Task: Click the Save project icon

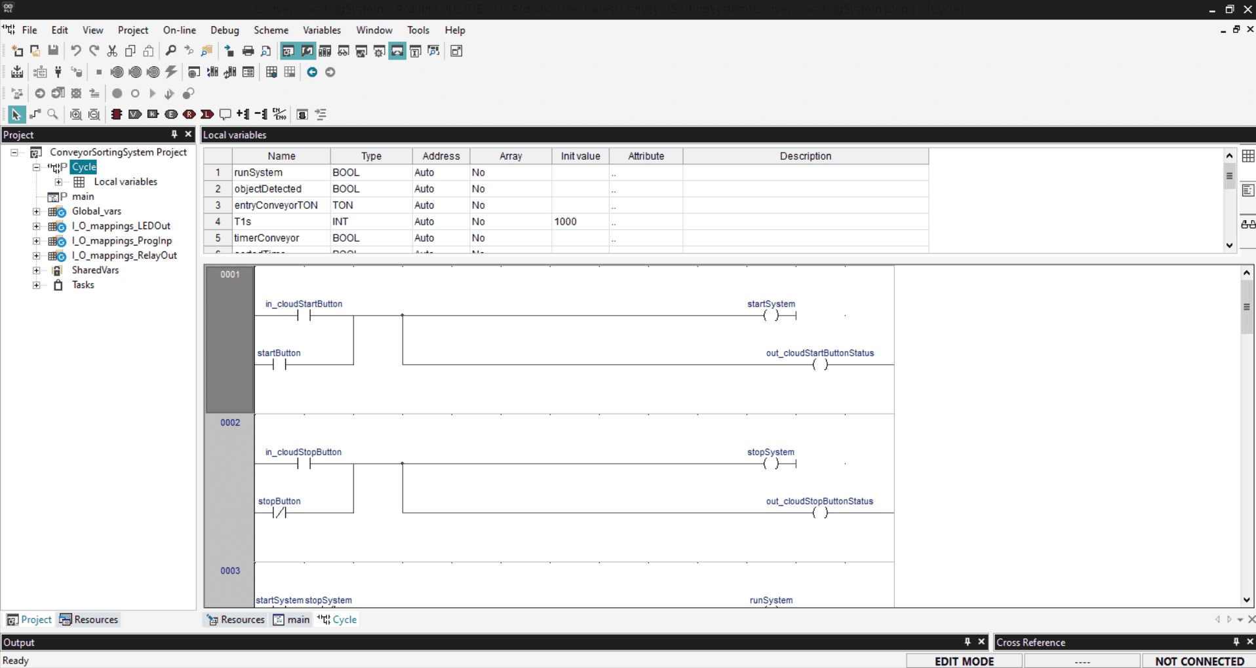Action: point(53,51)
